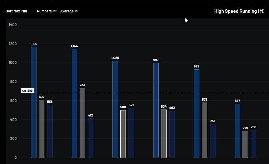Click the value label 733

tap(82, 85)
